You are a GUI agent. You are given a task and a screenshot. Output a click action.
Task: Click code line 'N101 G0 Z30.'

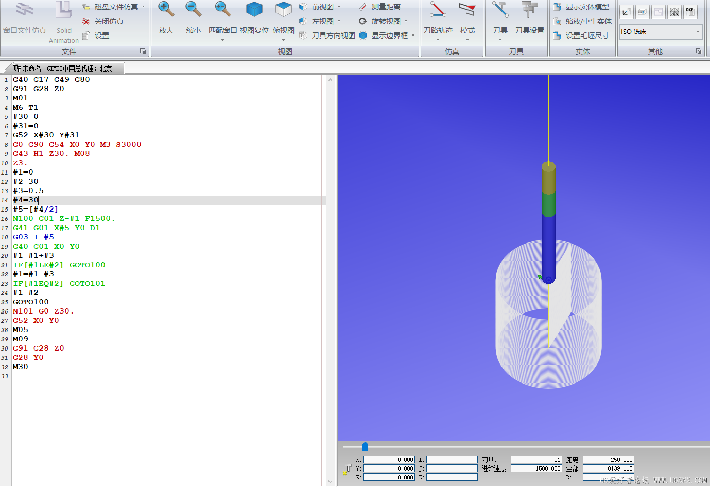(x=43, y=311)
